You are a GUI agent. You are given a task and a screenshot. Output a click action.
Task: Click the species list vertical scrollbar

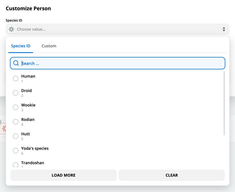click(x=224, y=103)
